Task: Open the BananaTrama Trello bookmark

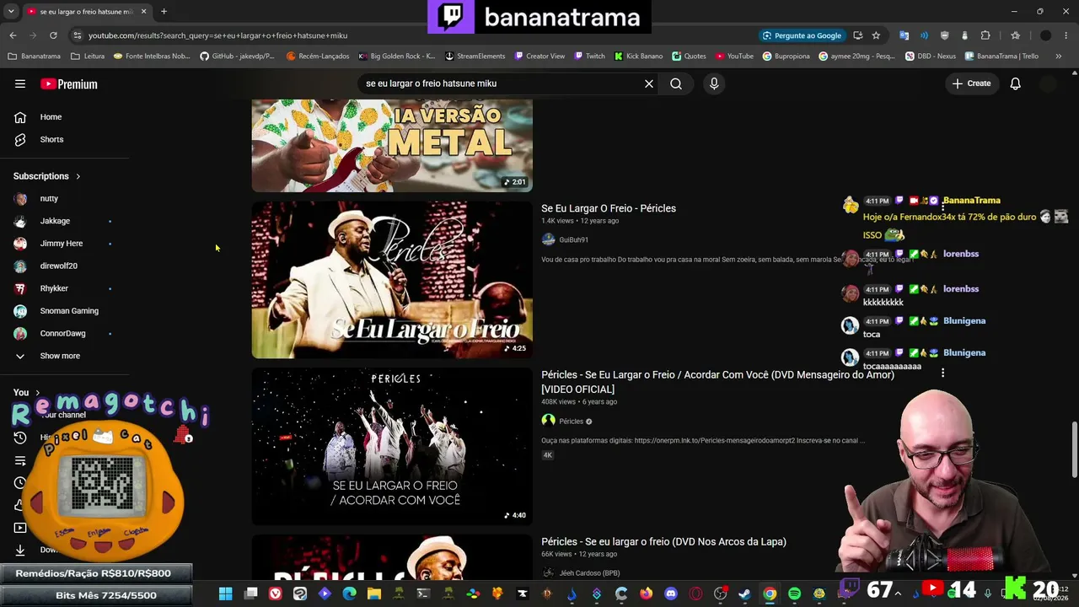Action: (x=1001, y=56)
